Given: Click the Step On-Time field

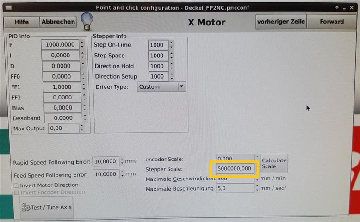Looking at the screenshot, I should 158,45.
